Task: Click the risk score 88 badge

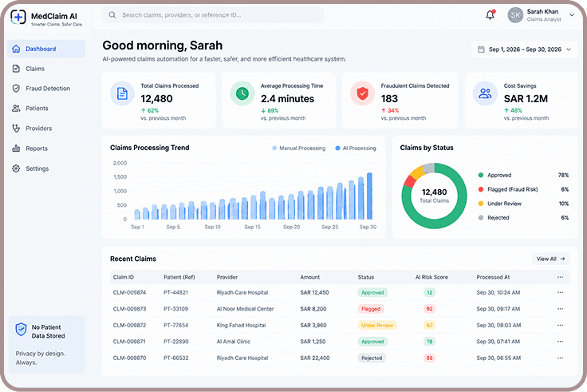Action: coord(429,358)
